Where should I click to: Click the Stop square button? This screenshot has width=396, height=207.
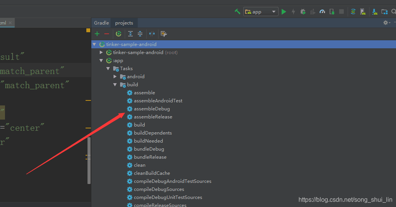click(x=342, y=11)
